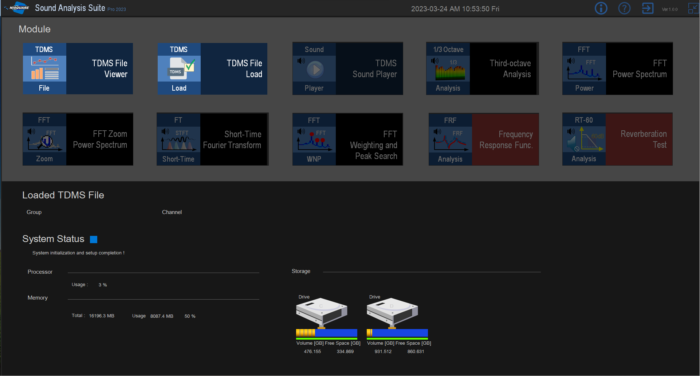This screenshot has height=376, width=700.
Task: Click the Sound Analysis Suite title
Action: pyautogui.click(x=70, y=8)
